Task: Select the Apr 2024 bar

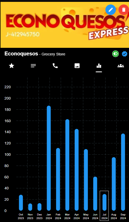Action: pyautogui.click(x=77, y=170)
